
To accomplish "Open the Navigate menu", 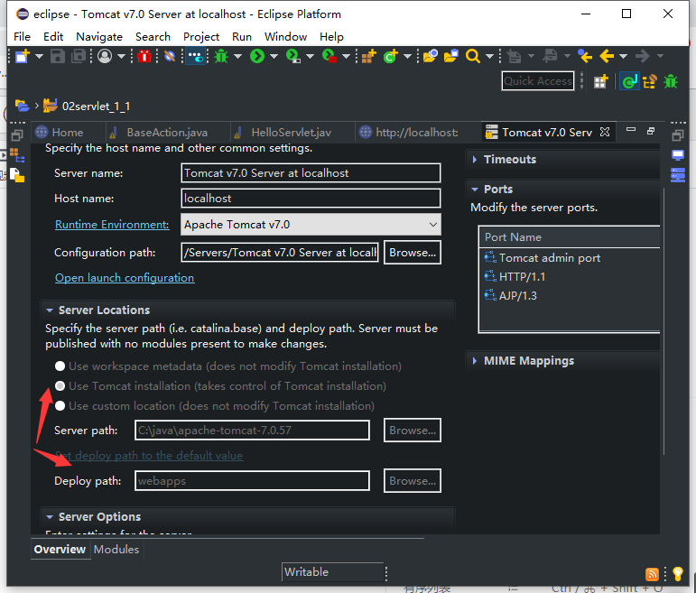I will pos(99,37).
